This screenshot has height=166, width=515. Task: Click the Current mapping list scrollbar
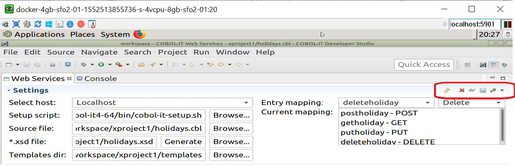503,125
